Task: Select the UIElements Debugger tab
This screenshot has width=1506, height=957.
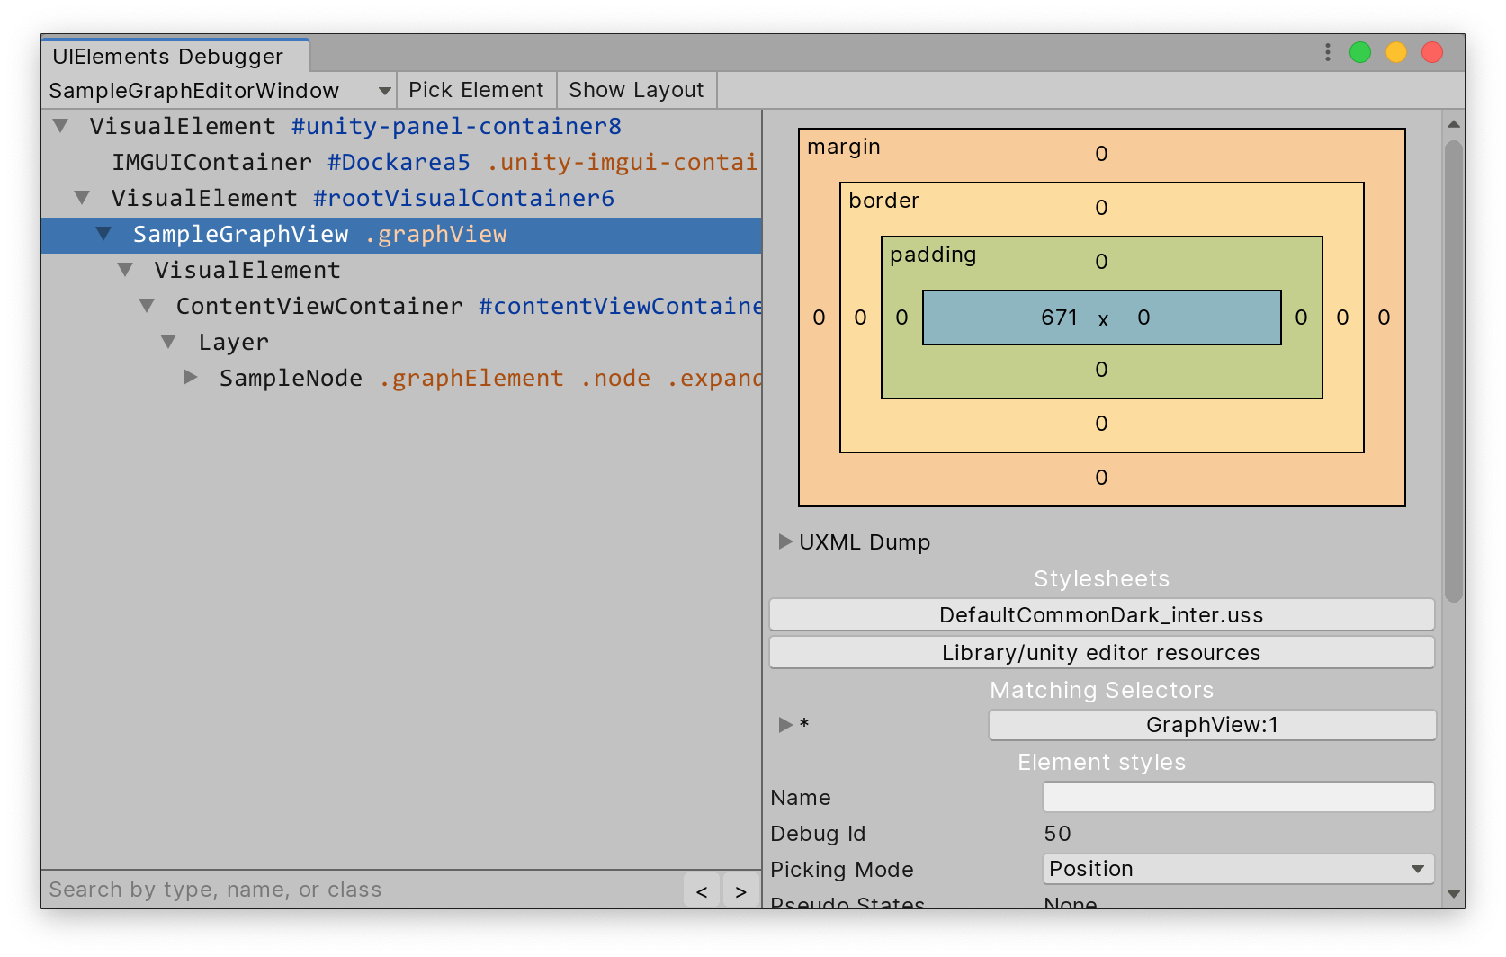Action: [168, 57]
